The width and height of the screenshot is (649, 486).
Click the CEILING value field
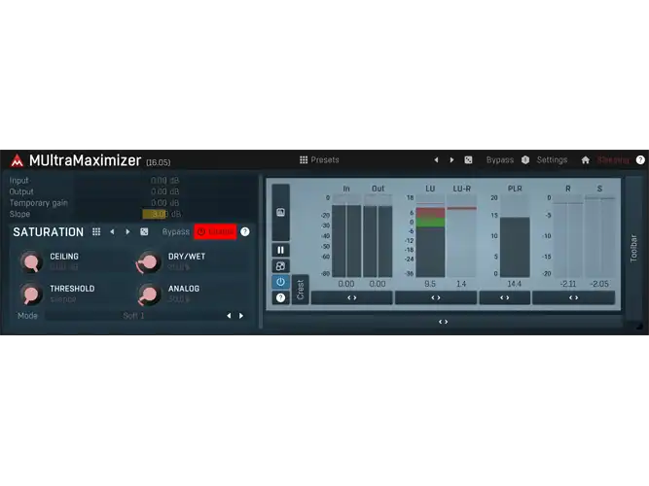64,267
